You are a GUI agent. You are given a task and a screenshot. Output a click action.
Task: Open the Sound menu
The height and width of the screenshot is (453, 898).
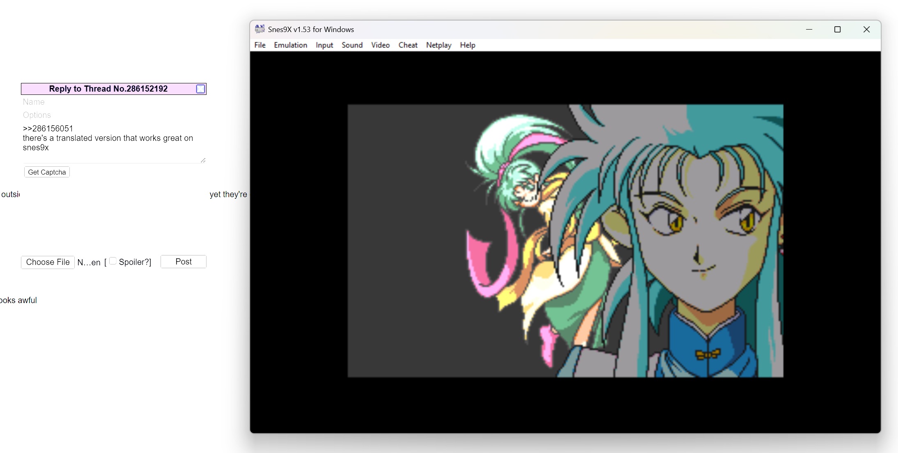coord(352,45)
